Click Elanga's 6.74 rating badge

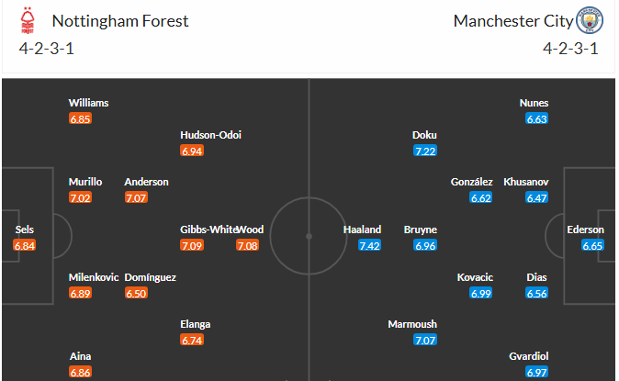click(x=192, y=340)
